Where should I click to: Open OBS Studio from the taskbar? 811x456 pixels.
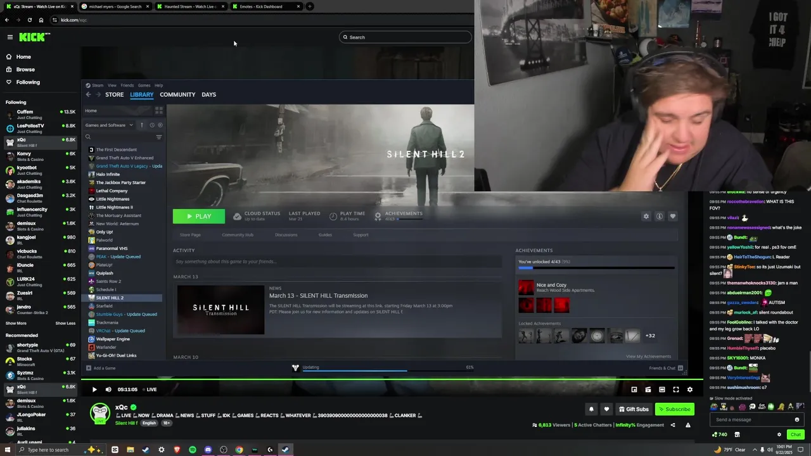(224, 450)
